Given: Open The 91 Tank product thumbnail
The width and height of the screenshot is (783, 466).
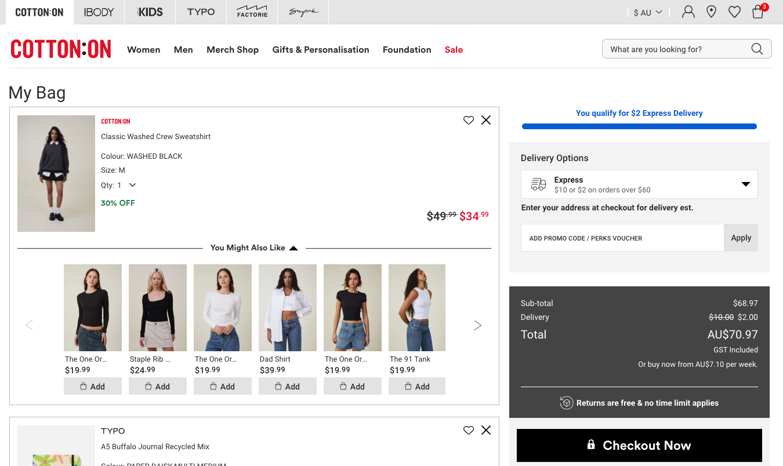Looking at the screenshot, I should (x=417, y=308).
